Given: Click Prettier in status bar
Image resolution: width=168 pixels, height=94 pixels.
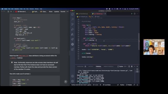Looking at the screenshot, I should 129,85.
